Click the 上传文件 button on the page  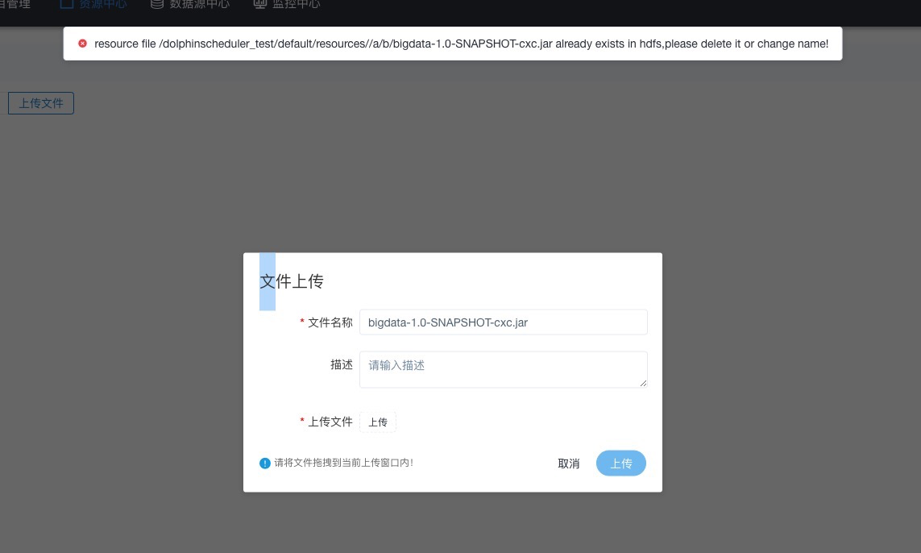(40, 103)
